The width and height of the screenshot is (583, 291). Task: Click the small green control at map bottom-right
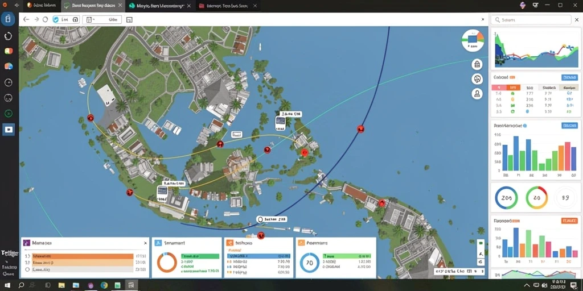[x=481, y=243]
